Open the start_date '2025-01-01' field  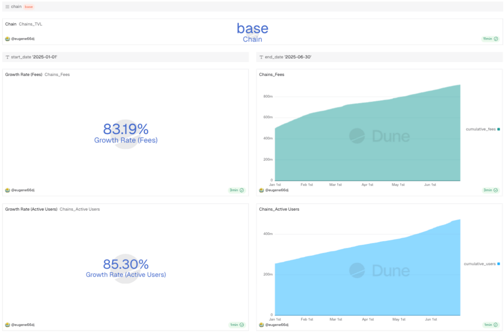tap(125, 57)
